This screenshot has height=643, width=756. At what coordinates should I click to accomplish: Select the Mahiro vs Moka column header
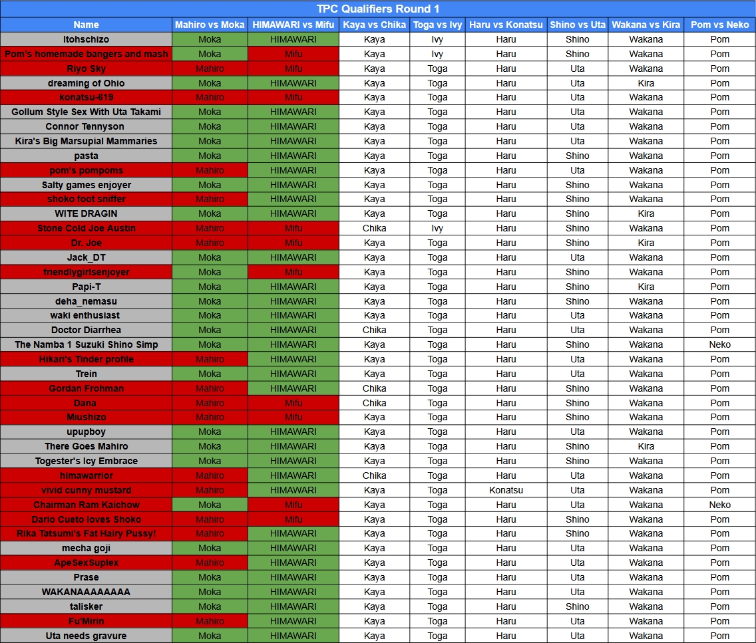(210, 25)
